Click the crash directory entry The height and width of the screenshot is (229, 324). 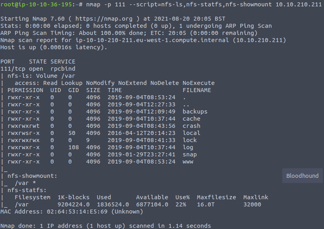[191, 126]
